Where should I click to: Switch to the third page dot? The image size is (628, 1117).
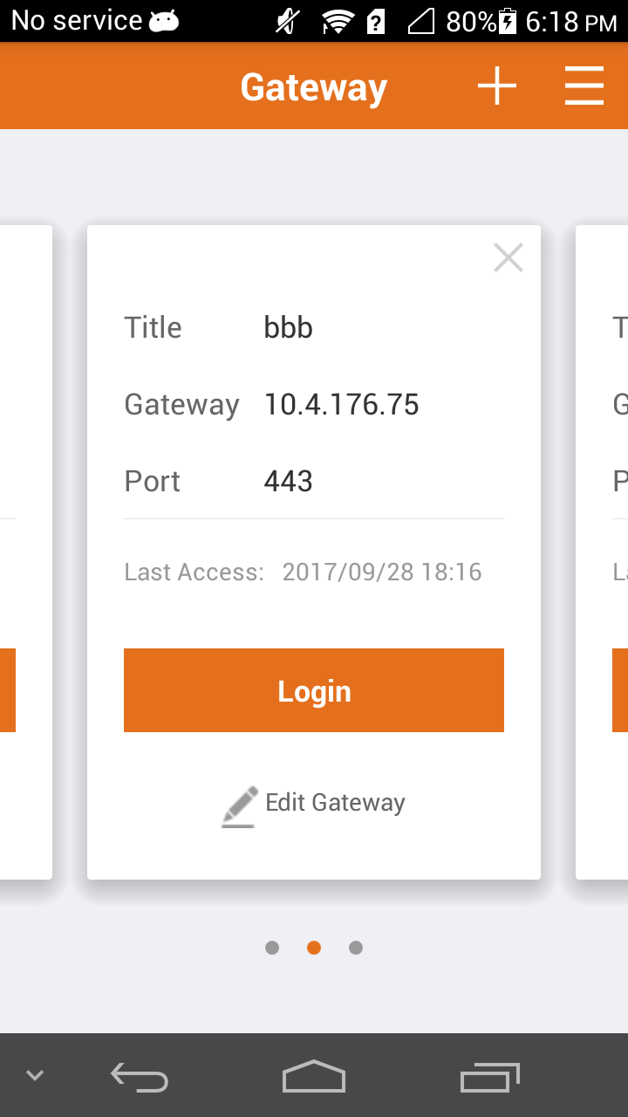coord(356,948)
